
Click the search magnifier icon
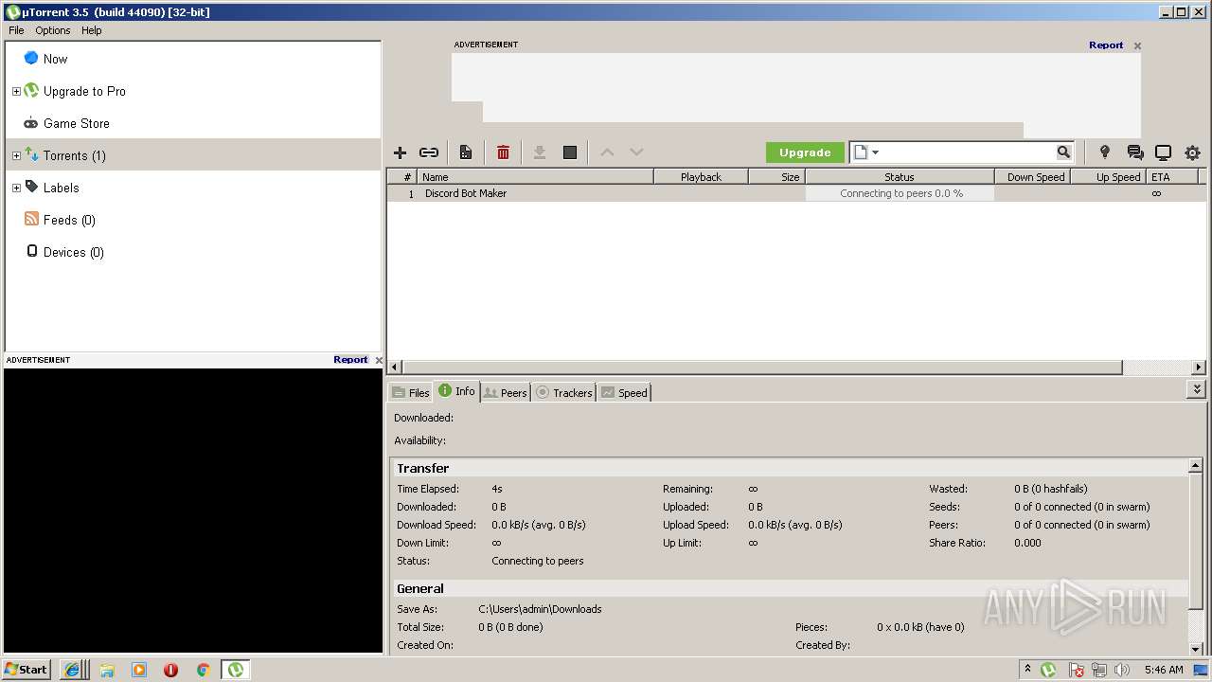[1063, 152]
